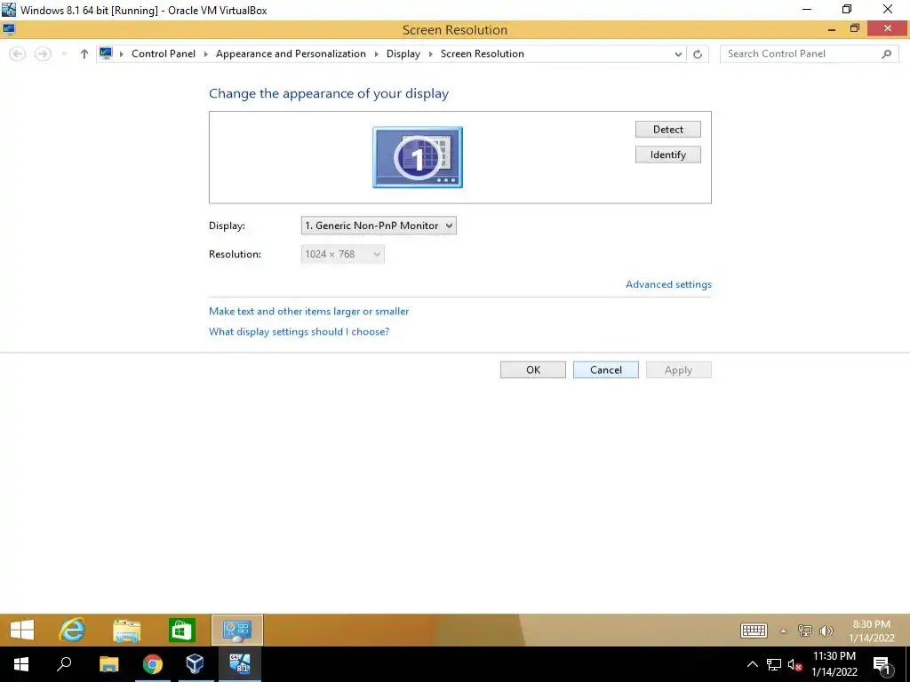Open the Resolution 1024 × 768 dropdown
Image resolution: width=910 pixels, height=682 pixels.
coord(342,254)
